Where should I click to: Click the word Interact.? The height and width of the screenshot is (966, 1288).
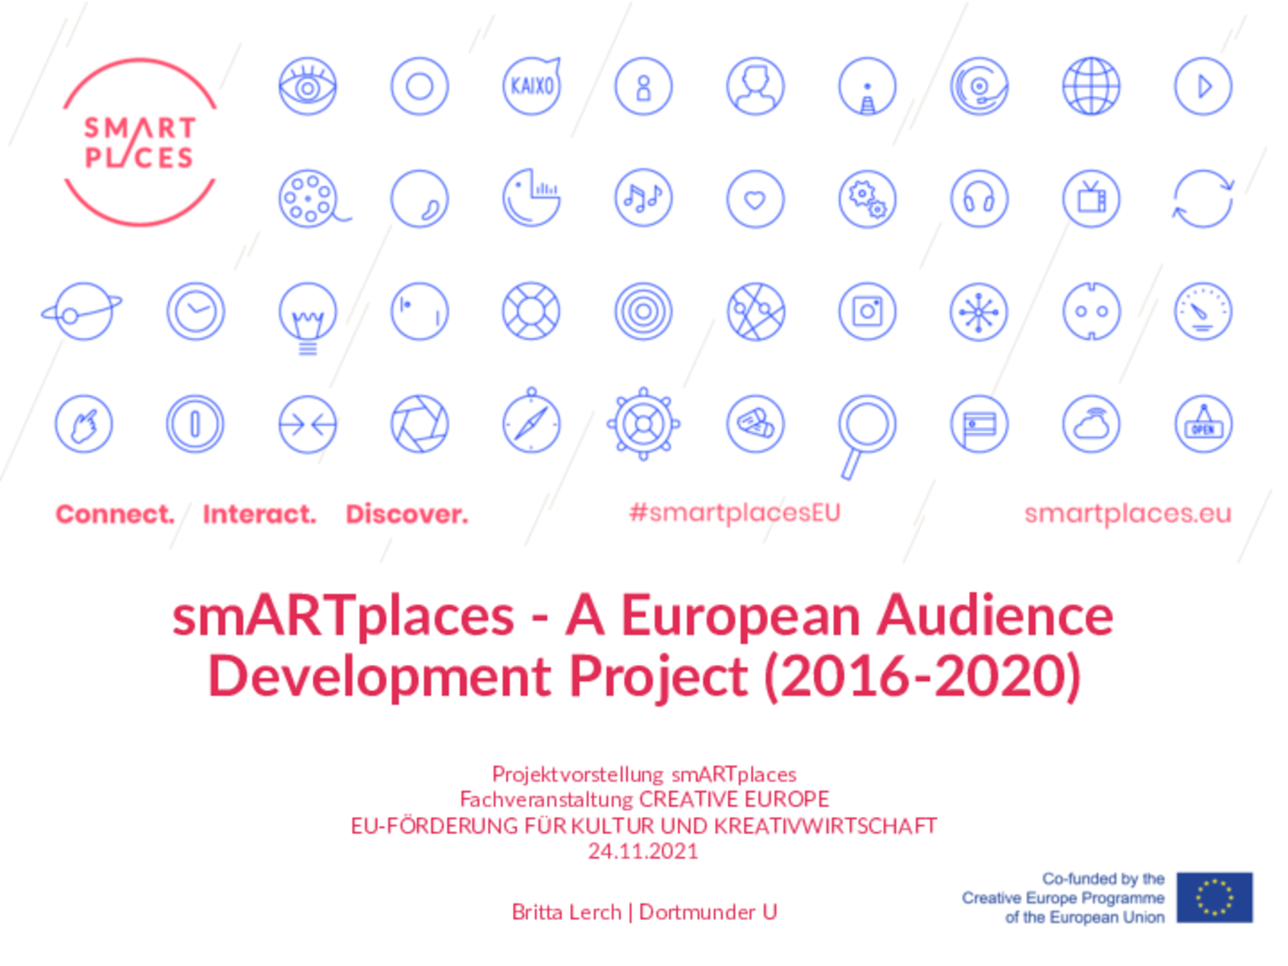click(259, 514)
